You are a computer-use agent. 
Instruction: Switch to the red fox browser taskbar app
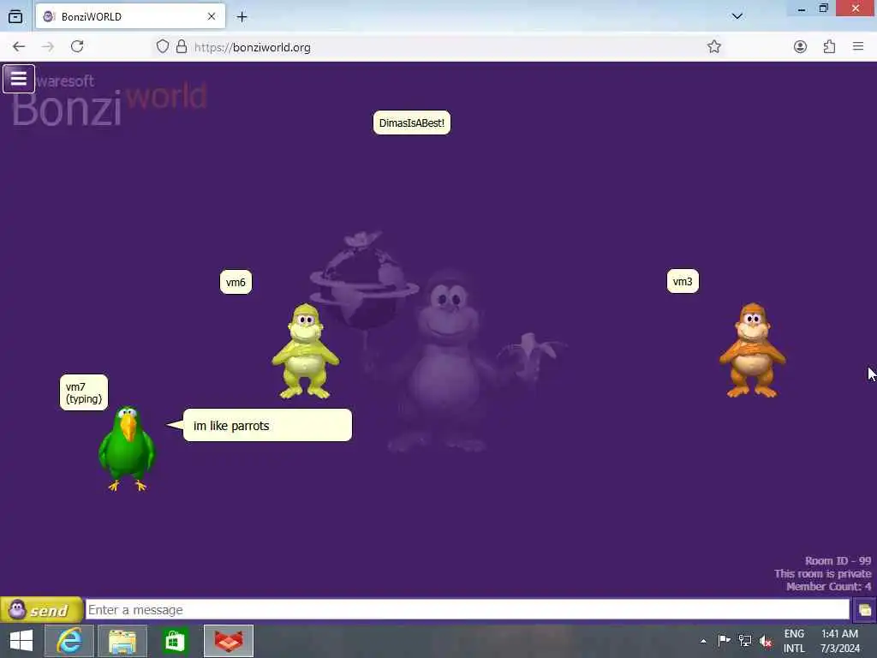coord(229,641)
